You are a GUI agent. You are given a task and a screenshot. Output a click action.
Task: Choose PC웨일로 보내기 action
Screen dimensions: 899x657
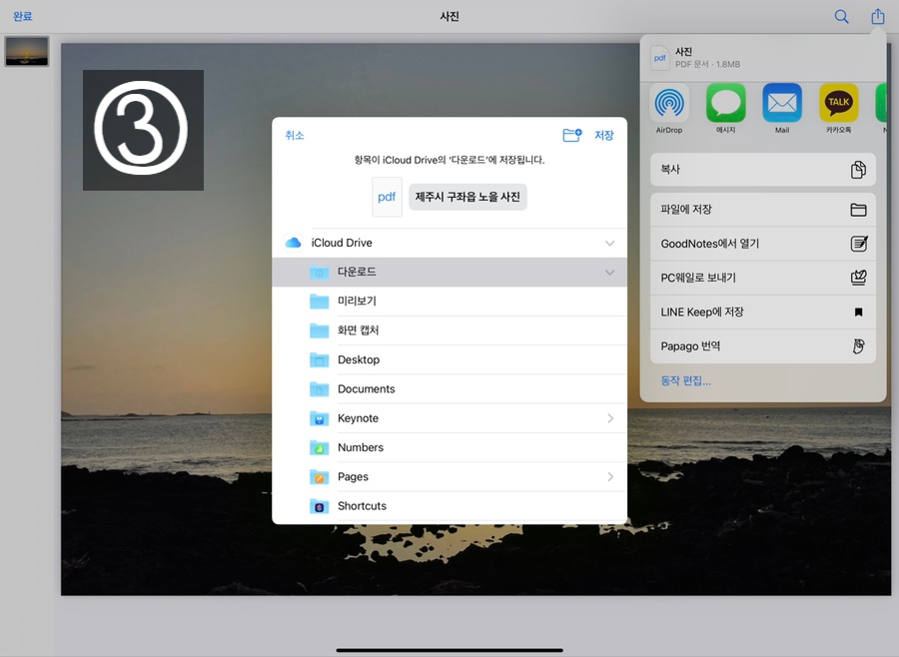pos(762,278)
